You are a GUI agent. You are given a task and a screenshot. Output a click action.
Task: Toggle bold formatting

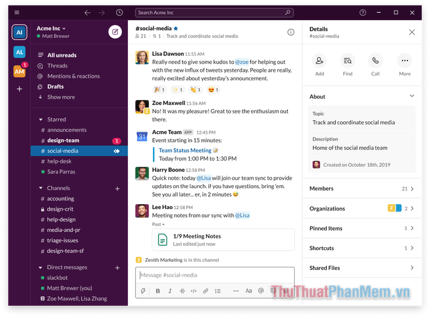pos(158,291)
